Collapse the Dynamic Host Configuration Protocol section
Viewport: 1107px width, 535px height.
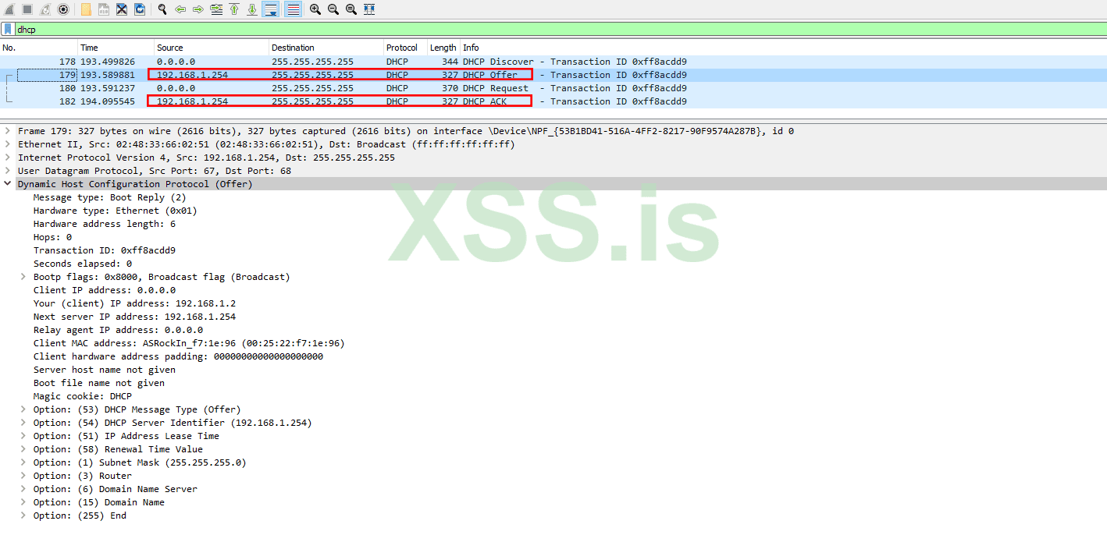(x=8, y=183)
